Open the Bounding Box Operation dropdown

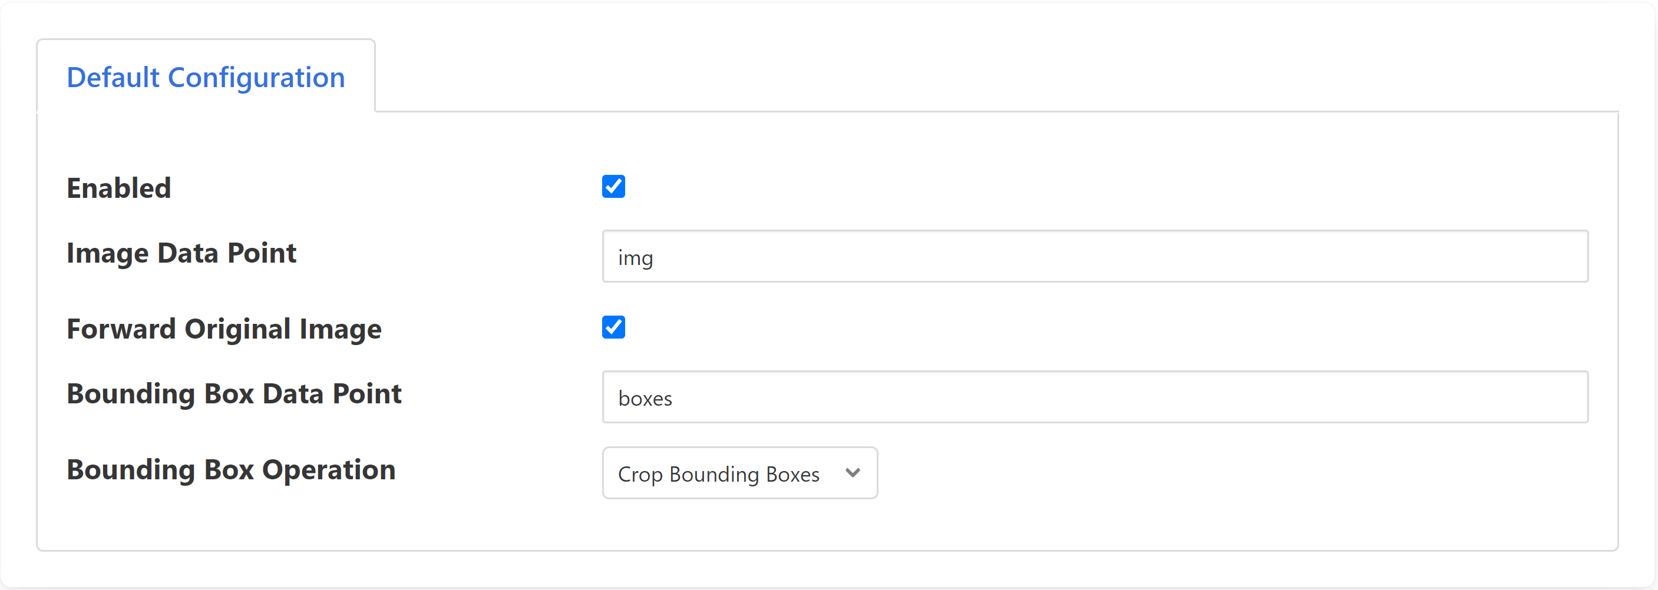(739, 473)
